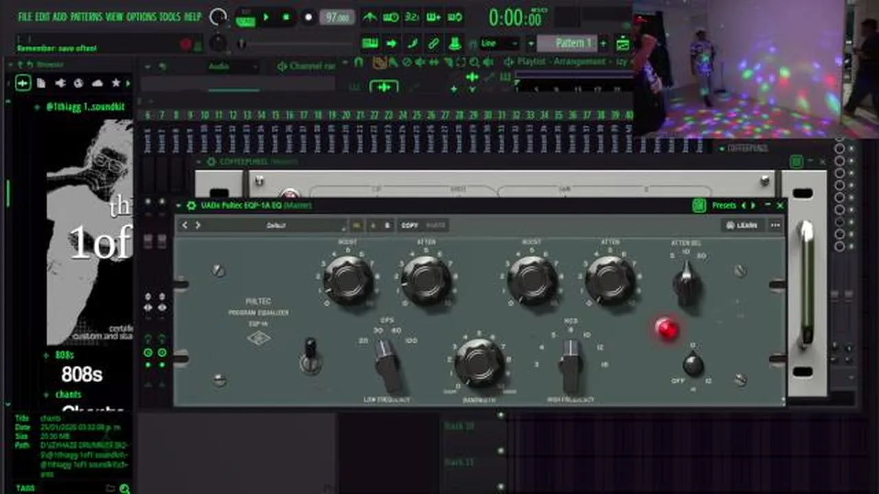
Task: Click the COPY button in Pultec
Action: (x=409, y=225)
